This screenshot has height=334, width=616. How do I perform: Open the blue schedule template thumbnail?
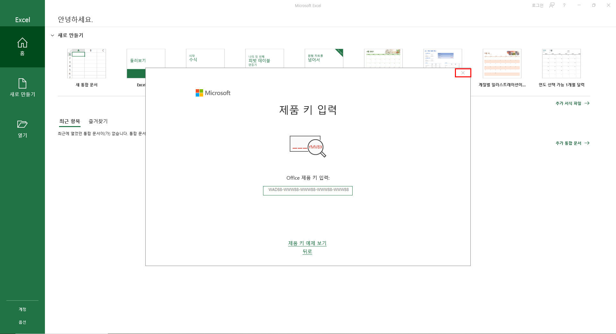[443, 58]
